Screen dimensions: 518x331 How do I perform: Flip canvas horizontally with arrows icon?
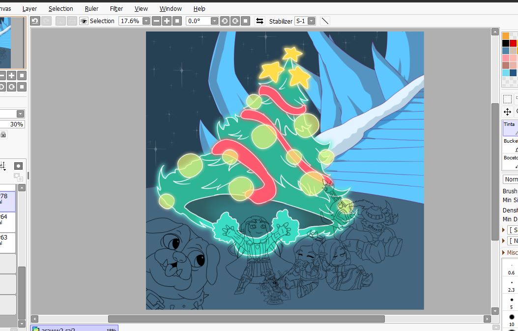click(259, 21)
